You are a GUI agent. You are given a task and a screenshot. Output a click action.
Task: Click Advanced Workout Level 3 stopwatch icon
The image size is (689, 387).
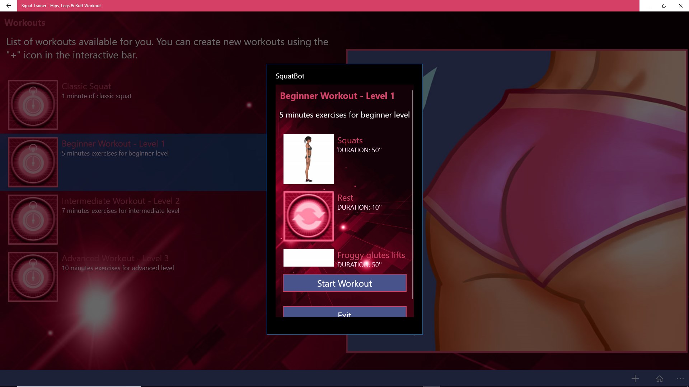(x=33, y=277)
